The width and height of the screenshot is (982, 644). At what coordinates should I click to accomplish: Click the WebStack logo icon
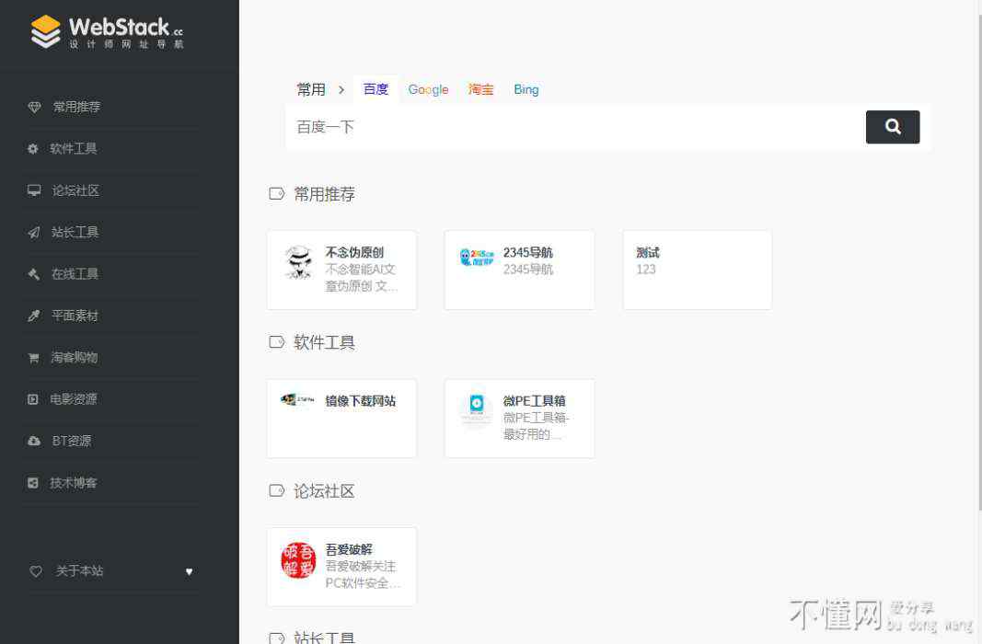pyautogui.click(x=45, y=31)
